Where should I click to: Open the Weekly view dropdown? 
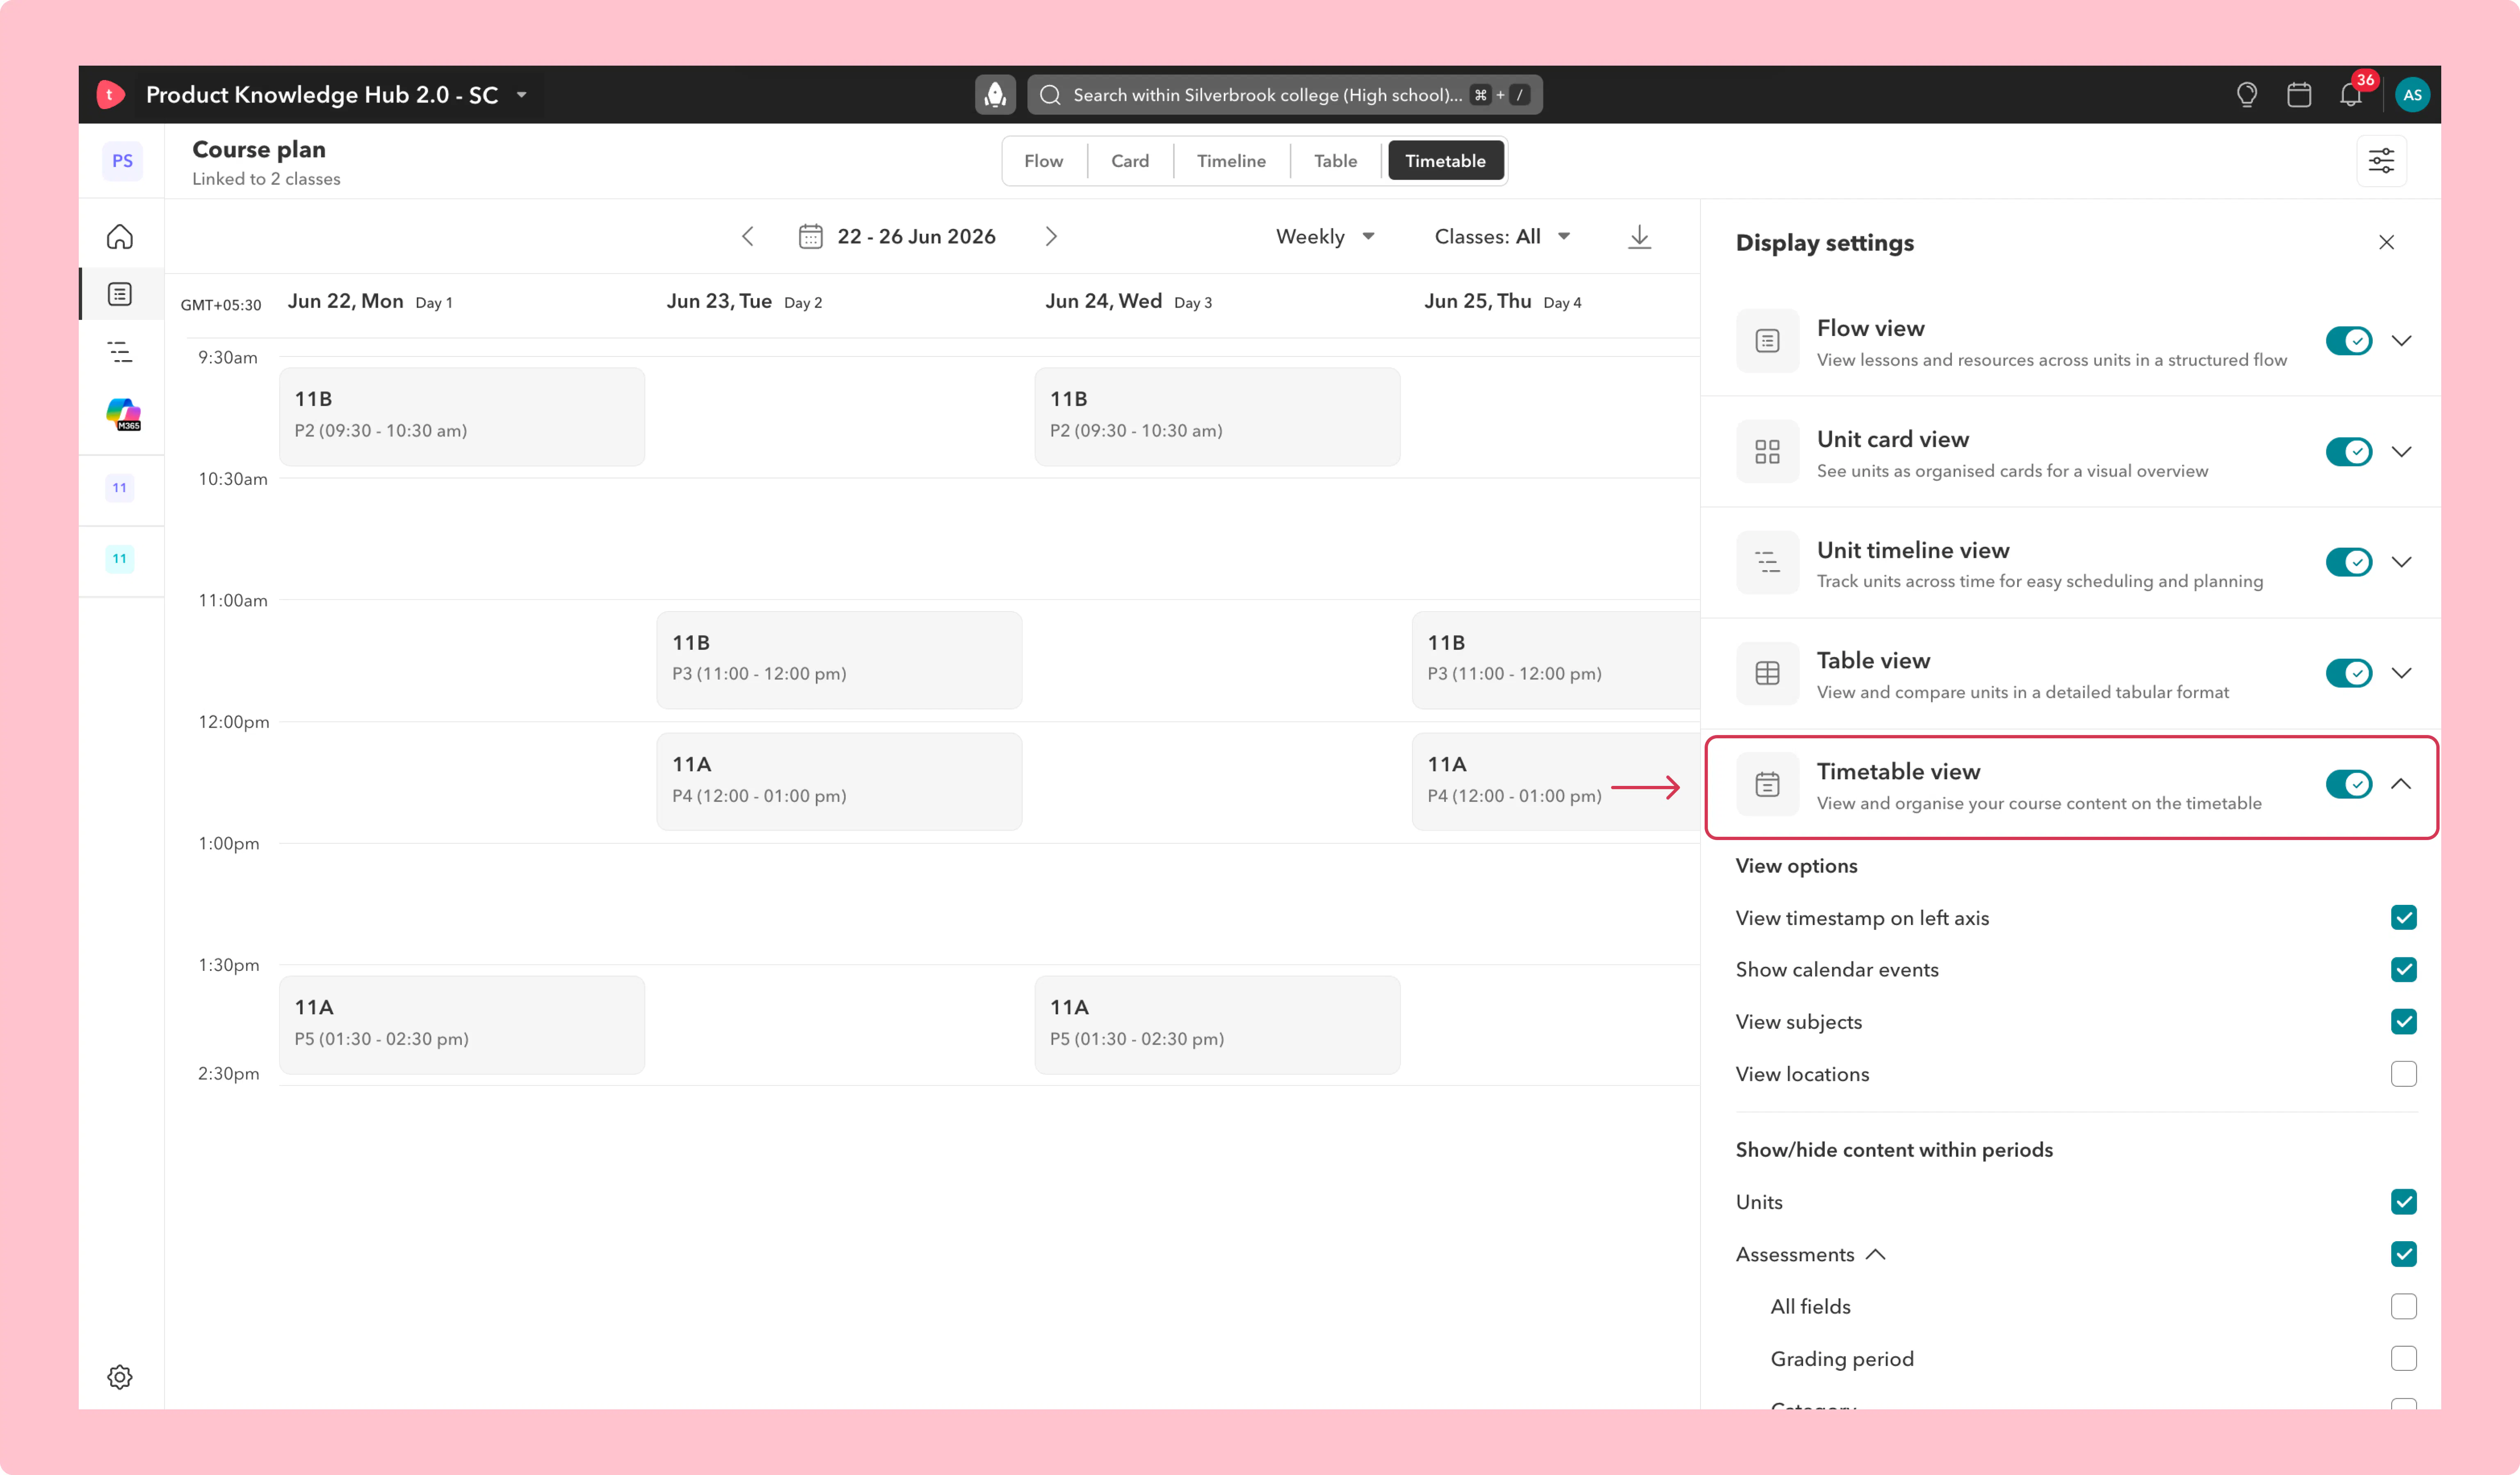(x=1325, y=237)
